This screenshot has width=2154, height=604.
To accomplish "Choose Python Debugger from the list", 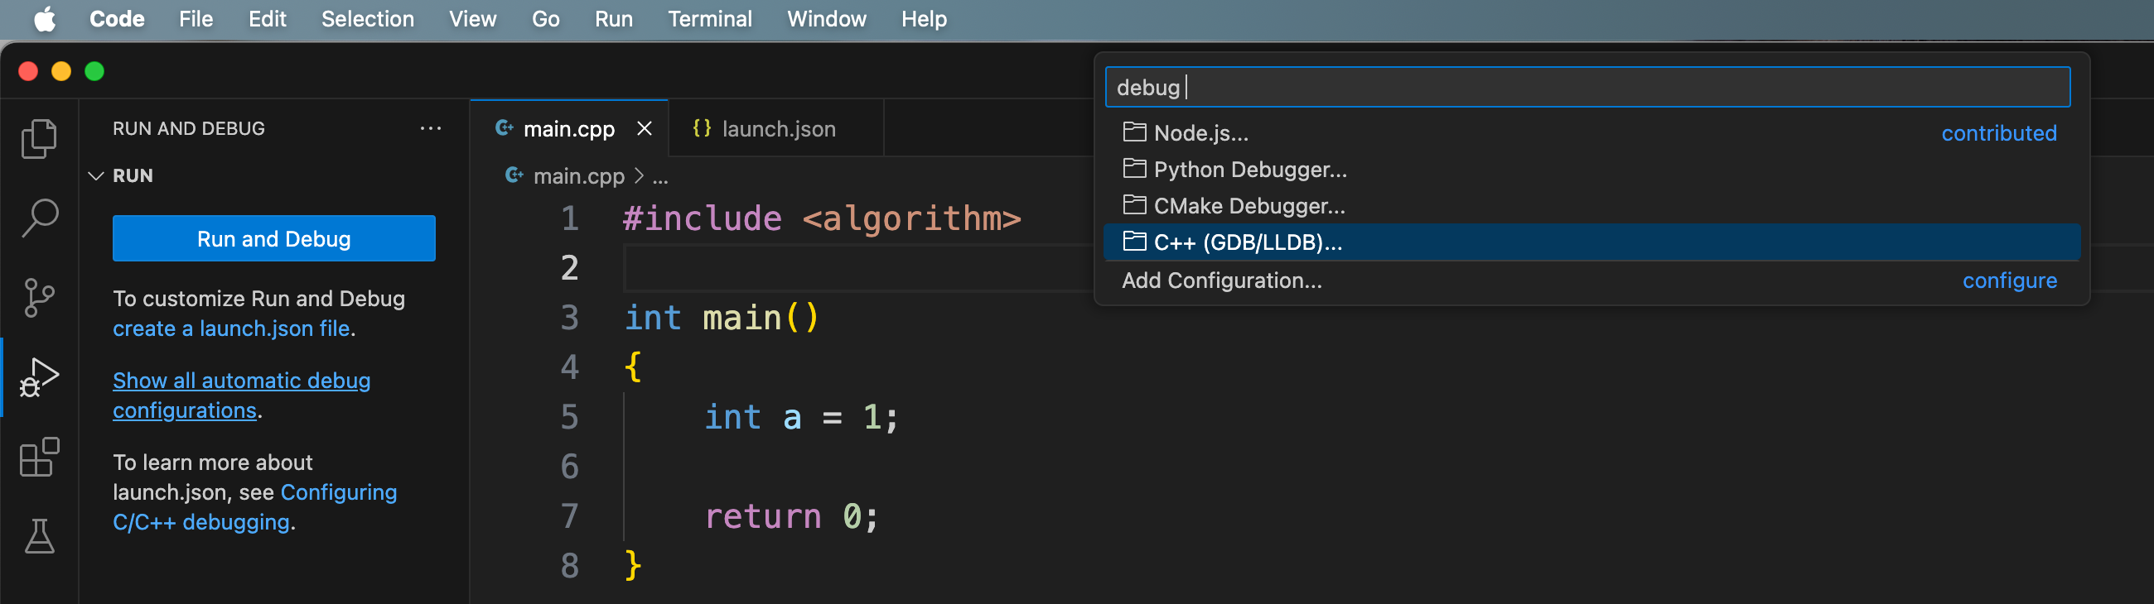I will pyautogui.click(x=1249, y=170).
